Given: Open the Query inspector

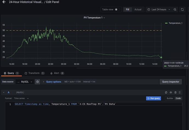Looking at the screenshot, I should pyautogui.click(x=171, y=82).
